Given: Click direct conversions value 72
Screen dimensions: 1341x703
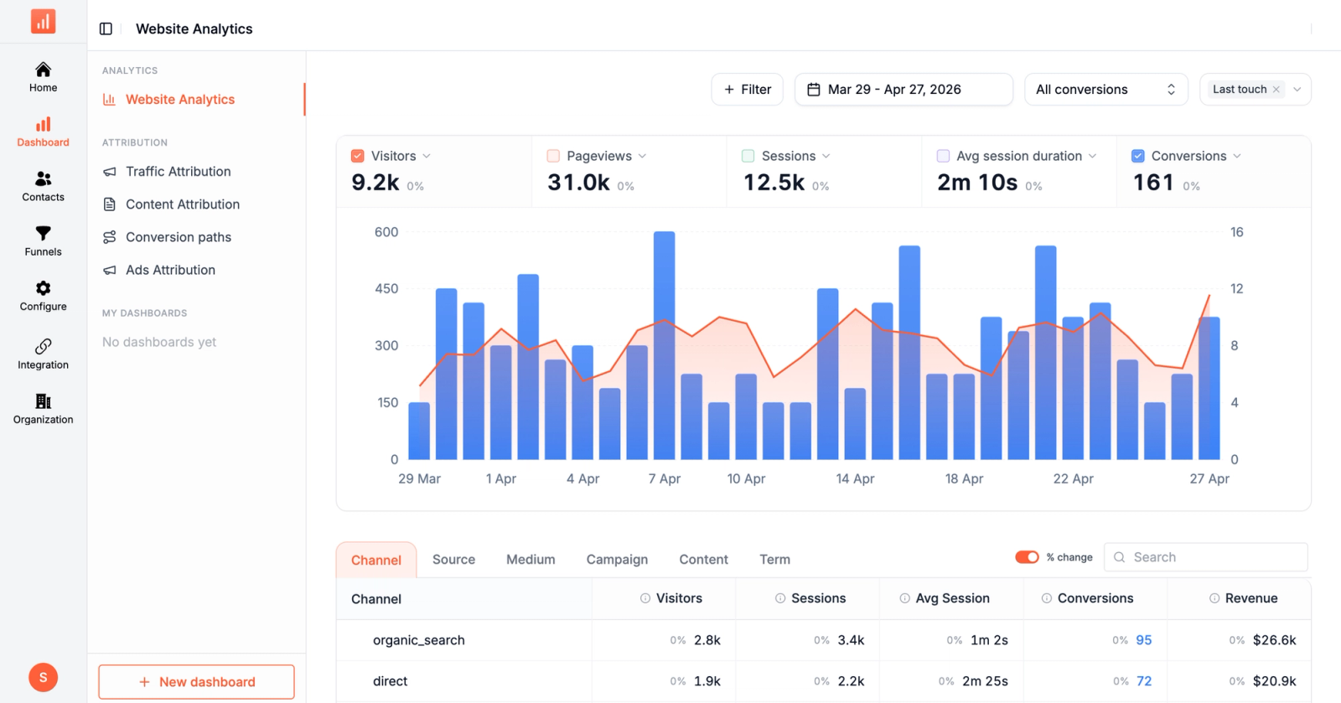Looking at the screenshot, I should [x=1144, y=681].
